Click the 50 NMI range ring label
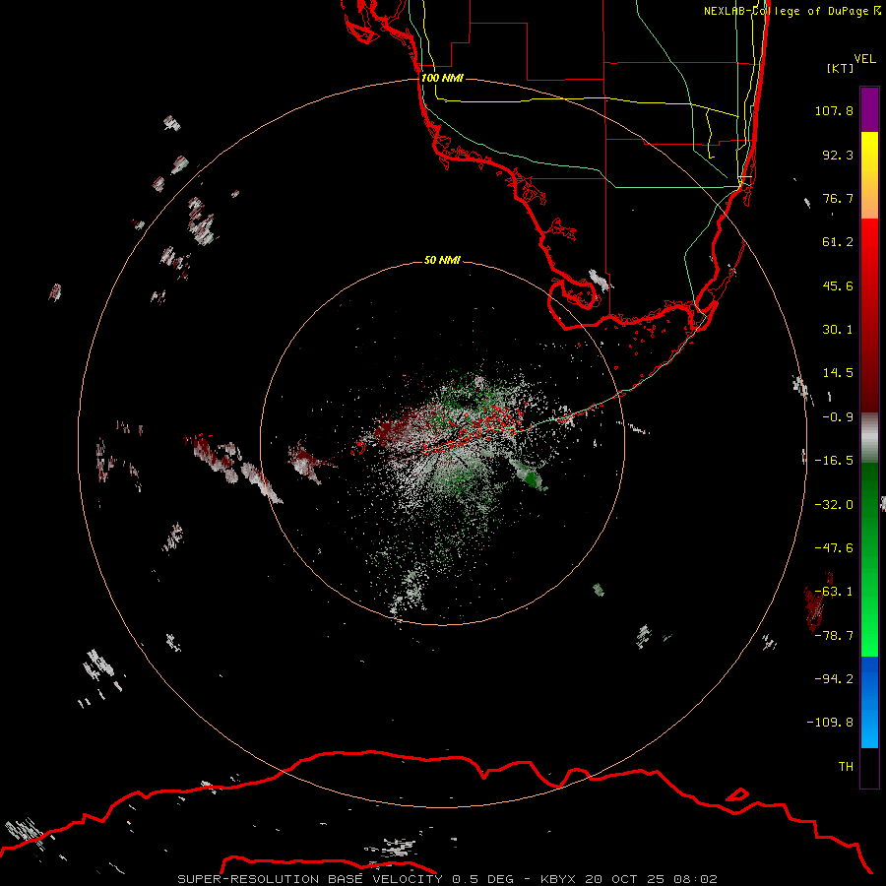The height and width of the screenshot is (886, 886). pyautogui.click(x=442, y=260)
